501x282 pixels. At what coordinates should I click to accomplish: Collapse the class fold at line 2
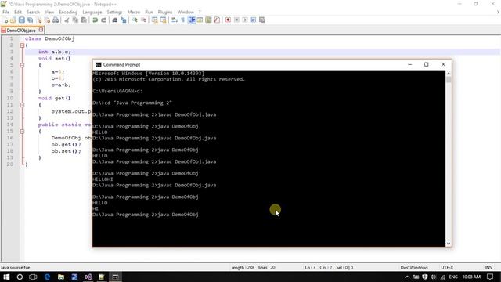pos(22,45)
